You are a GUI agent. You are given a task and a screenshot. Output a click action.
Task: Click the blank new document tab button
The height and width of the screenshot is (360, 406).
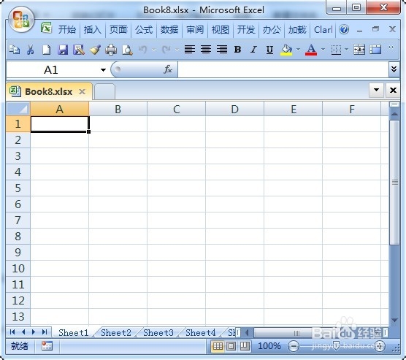[x=104, y=91]
